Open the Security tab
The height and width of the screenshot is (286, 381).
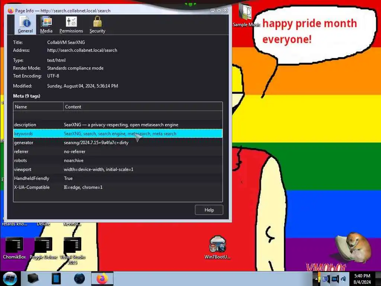[97, 24]
